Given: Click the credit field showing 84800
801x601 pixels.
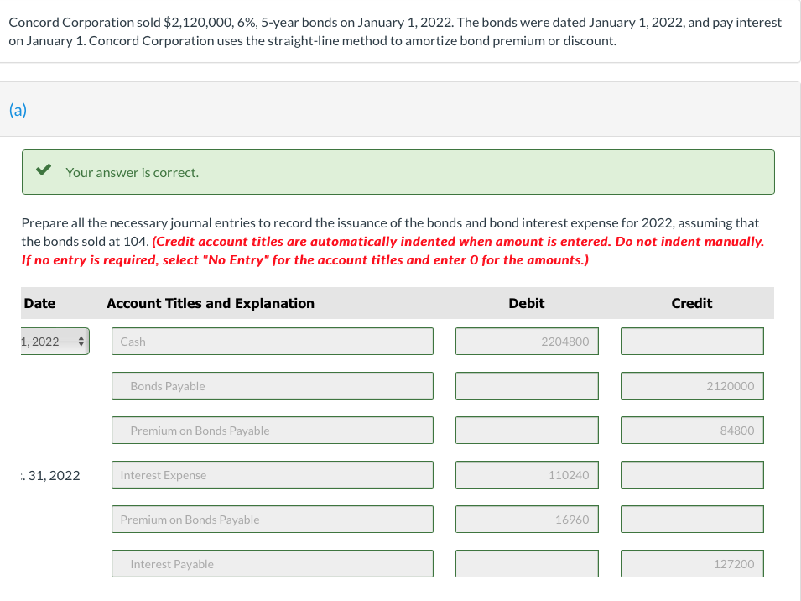Looking at the screenshot, I should [692, 431].
